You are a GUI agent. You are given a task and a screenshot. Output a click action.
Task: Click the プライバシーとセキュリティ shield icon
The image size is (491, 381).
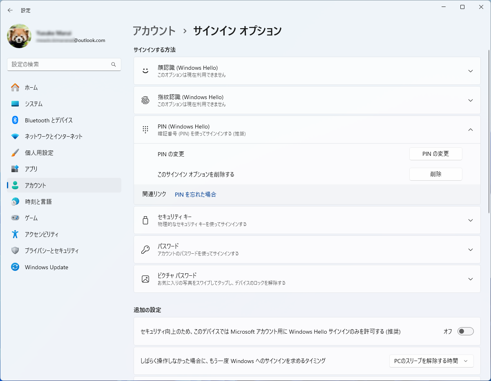click(x=15, y=250)
